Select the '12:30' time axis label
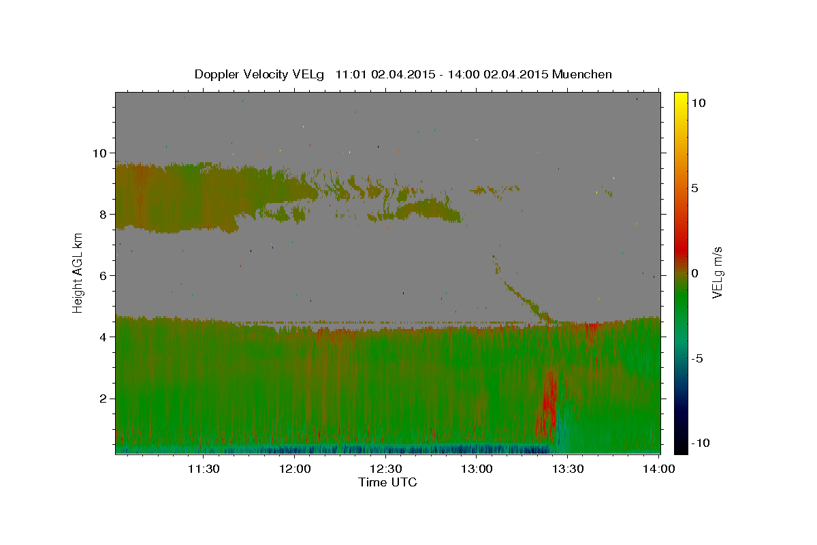 click(385, 469)
